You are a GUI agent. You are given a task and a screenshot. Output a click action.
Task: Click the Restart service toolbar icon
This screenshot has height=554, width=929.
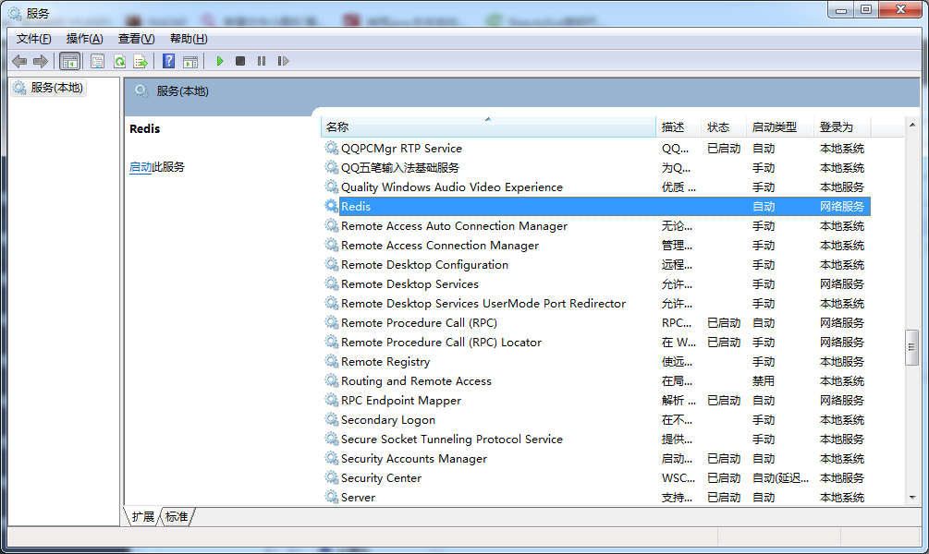(283, 61)
